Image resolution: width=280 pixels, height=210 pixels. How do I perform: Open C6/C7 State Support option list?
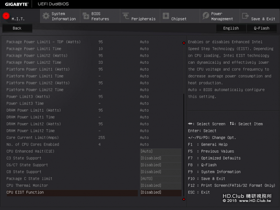[161, 165]
